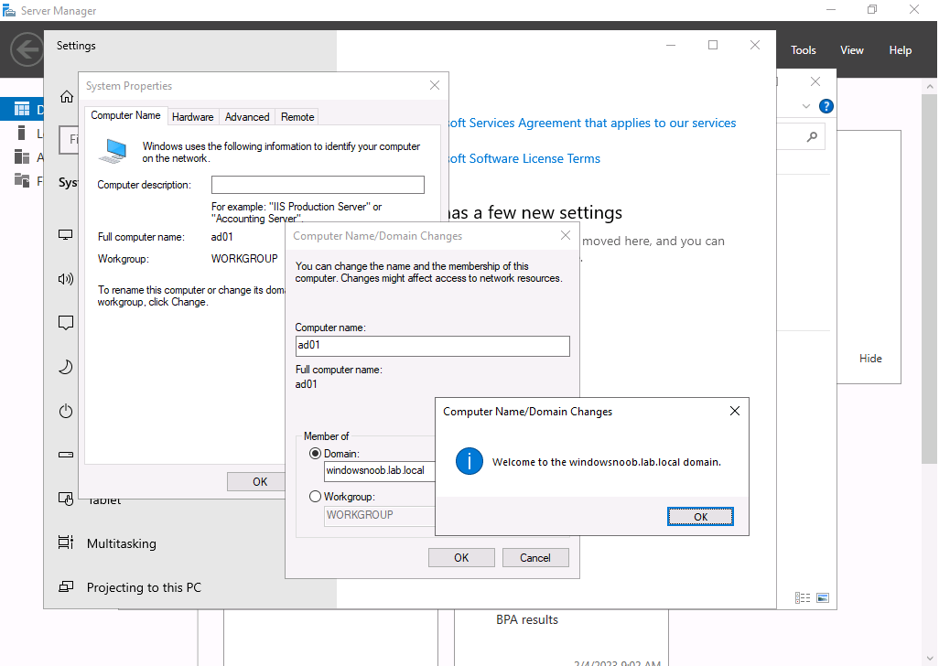The height and width of the screenshot is (666, 939).
Task: Open Focus assist moon icon
Action: click(65, 367)
